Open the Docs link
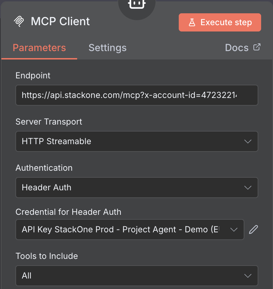 [x=237, y=48]
